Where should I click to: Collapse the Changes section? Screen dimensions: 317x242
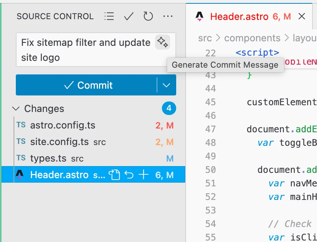(x=16, y=109)
